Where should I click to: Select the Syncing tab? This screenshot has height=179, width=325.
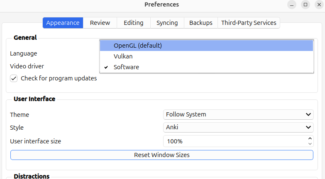[167, 23]
